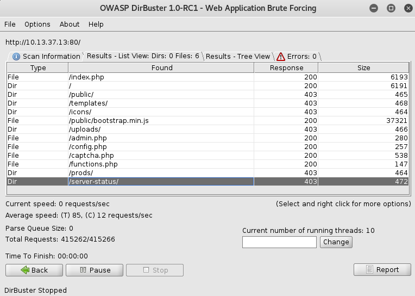Select the /uploads/ directory row
Image resolution: width=415 pixels, height=296 pixels.
(x=207, y=129)
